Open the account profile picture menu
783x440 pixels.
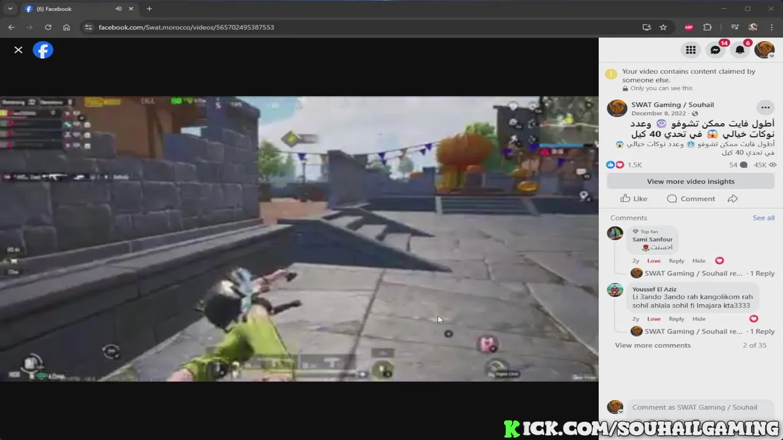(764, 50)
